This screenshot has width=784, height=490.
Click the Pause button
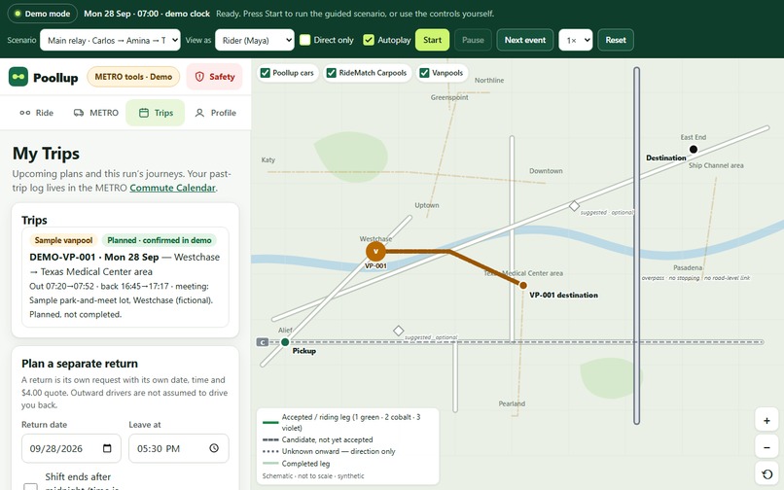473,40
